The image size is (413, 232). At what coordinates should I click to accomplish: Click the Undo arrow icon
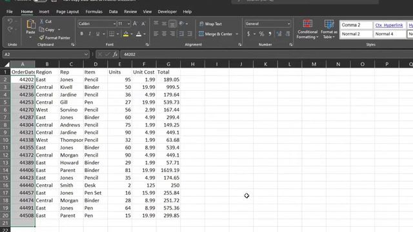tap(10, 21)
